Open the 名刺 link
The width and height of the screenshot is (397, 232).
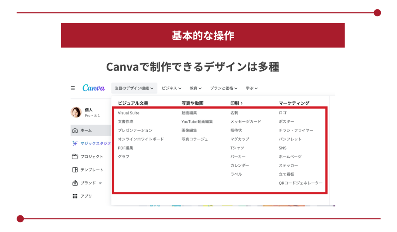click(x=234, y=113)
